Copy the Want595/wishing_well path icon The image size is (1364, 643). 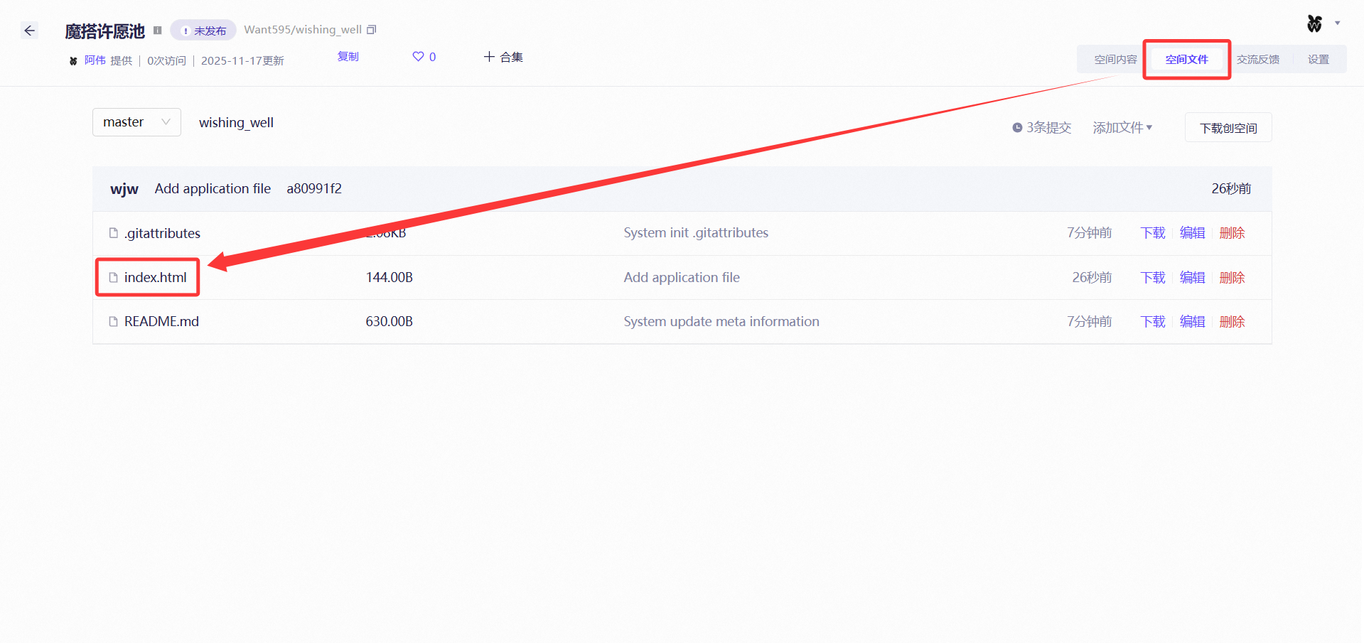click(x=371, y=30)
